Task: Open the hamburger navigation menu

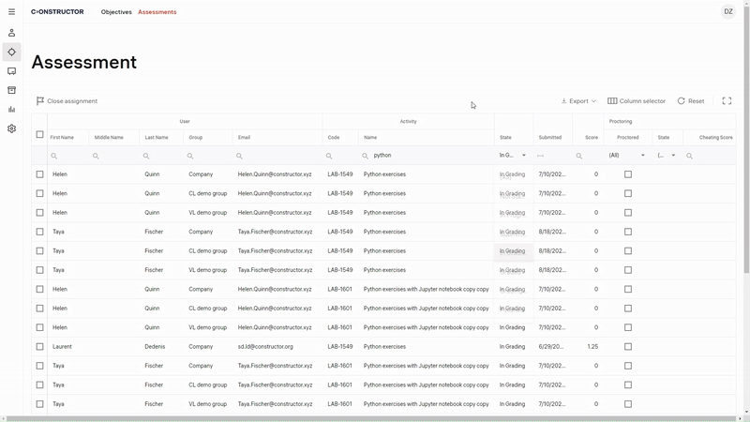Action: point(11,12)
